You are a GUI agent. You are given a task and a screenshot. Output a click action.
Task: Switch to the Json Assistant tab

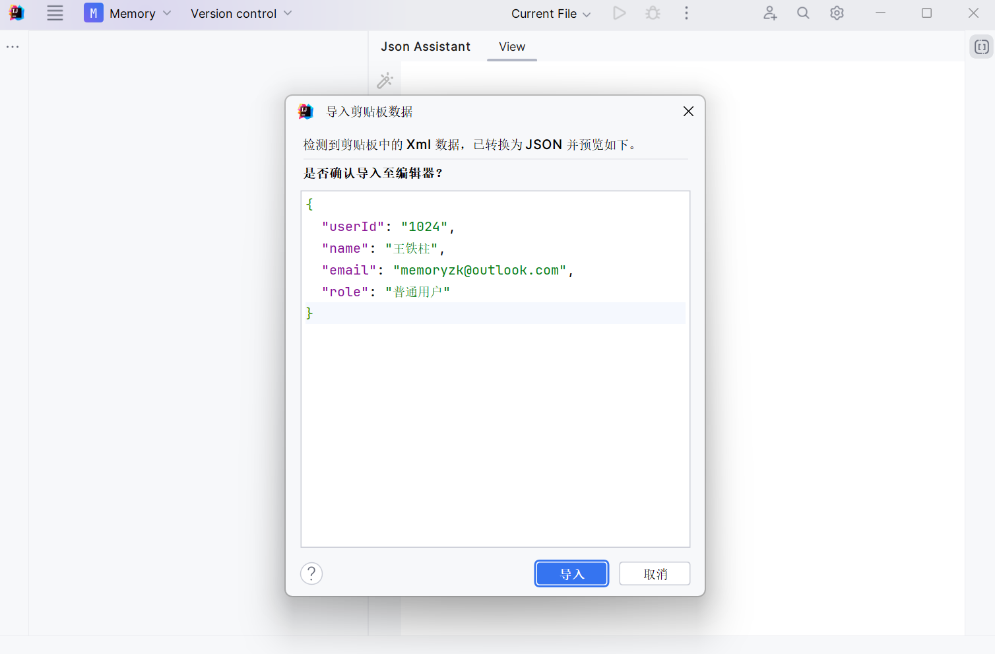(x=425, y=46)
